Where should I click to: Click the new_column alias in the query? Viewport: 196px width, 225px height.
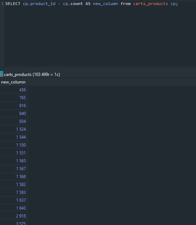106,4
